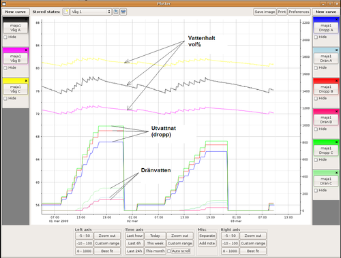Remove the maja1 Drän C curve

pos(337,173)
